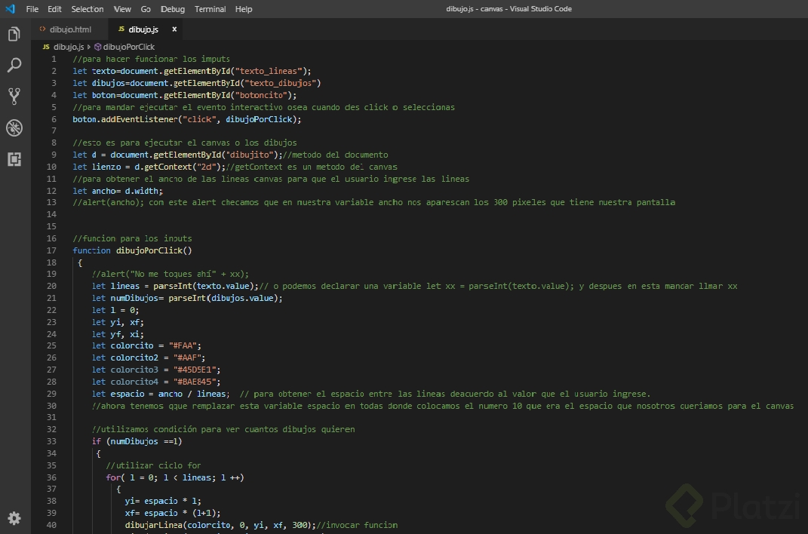
Task: Open the Go menu
Action: pos(146,9)
